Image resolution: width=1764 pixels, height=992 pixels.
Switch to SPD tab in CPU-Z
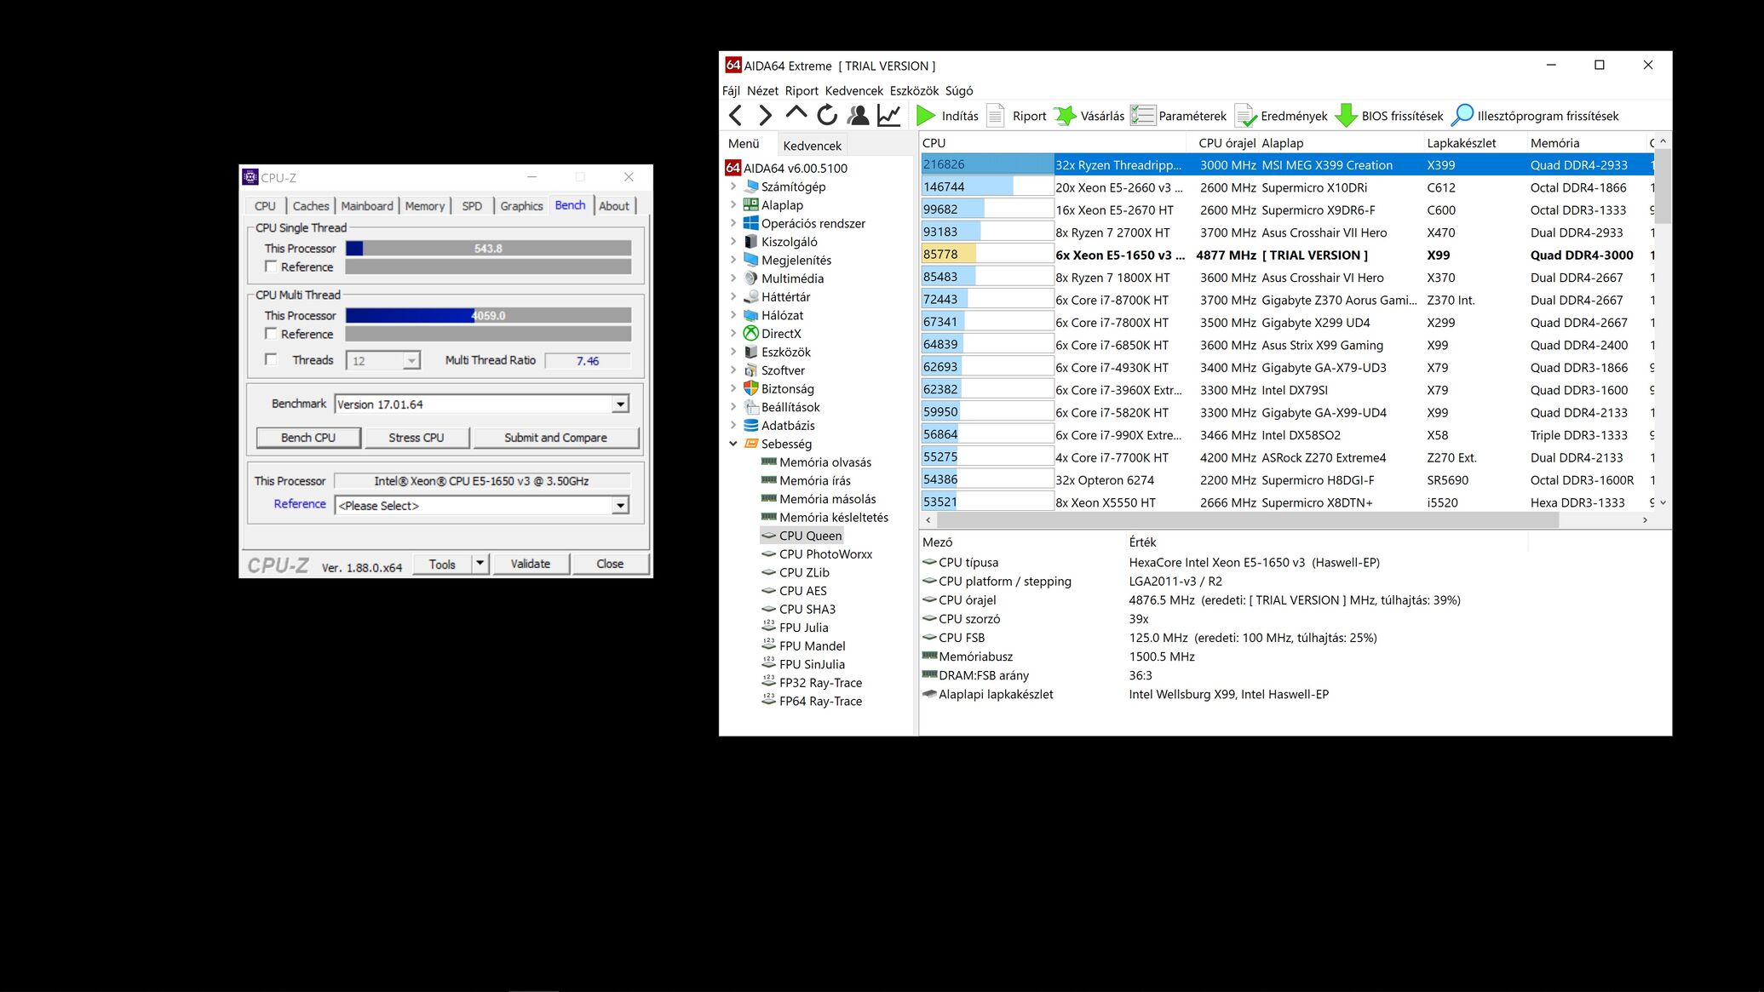tap(472, 206)
